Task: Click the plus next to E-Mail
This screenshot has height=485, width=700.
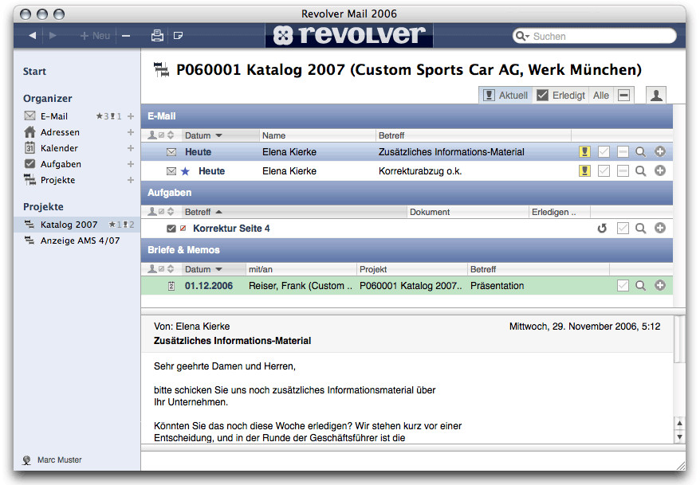Action: [131, 116]
